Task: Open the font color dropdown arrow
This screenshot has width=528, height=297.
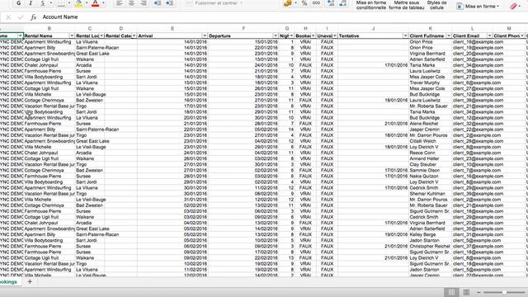Action: tap(103, 3)
